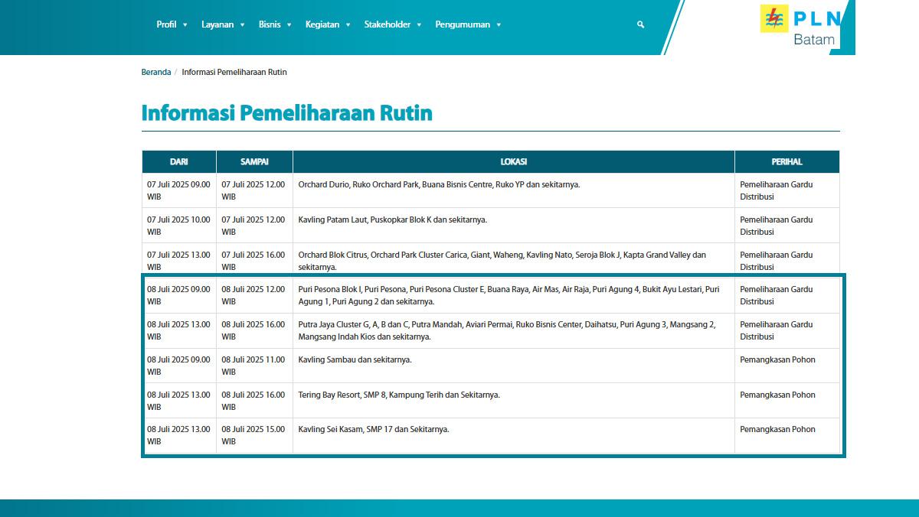Select the Kavling Patam Laut location row

click(x=392, y=219)
